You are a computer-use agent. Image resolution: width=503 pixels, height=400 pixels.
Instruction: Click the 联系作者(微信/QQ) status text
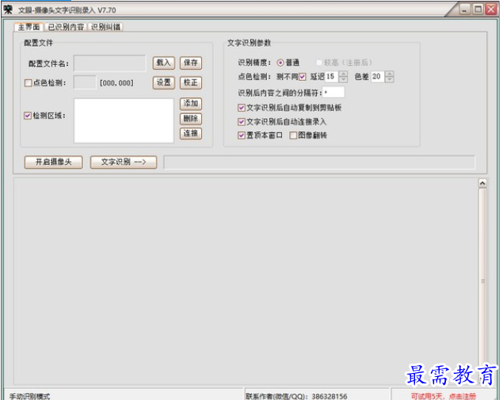point(296,397)
